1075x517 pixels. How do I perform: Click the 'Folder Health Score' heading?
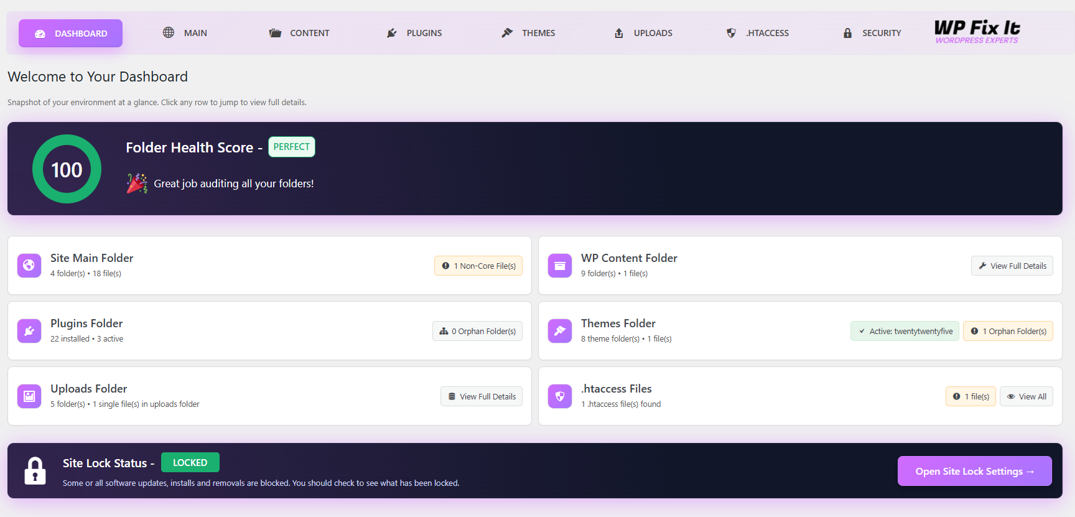(190, 147)
